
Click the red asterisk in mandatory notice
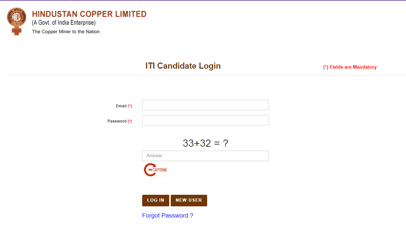point(326,67)
